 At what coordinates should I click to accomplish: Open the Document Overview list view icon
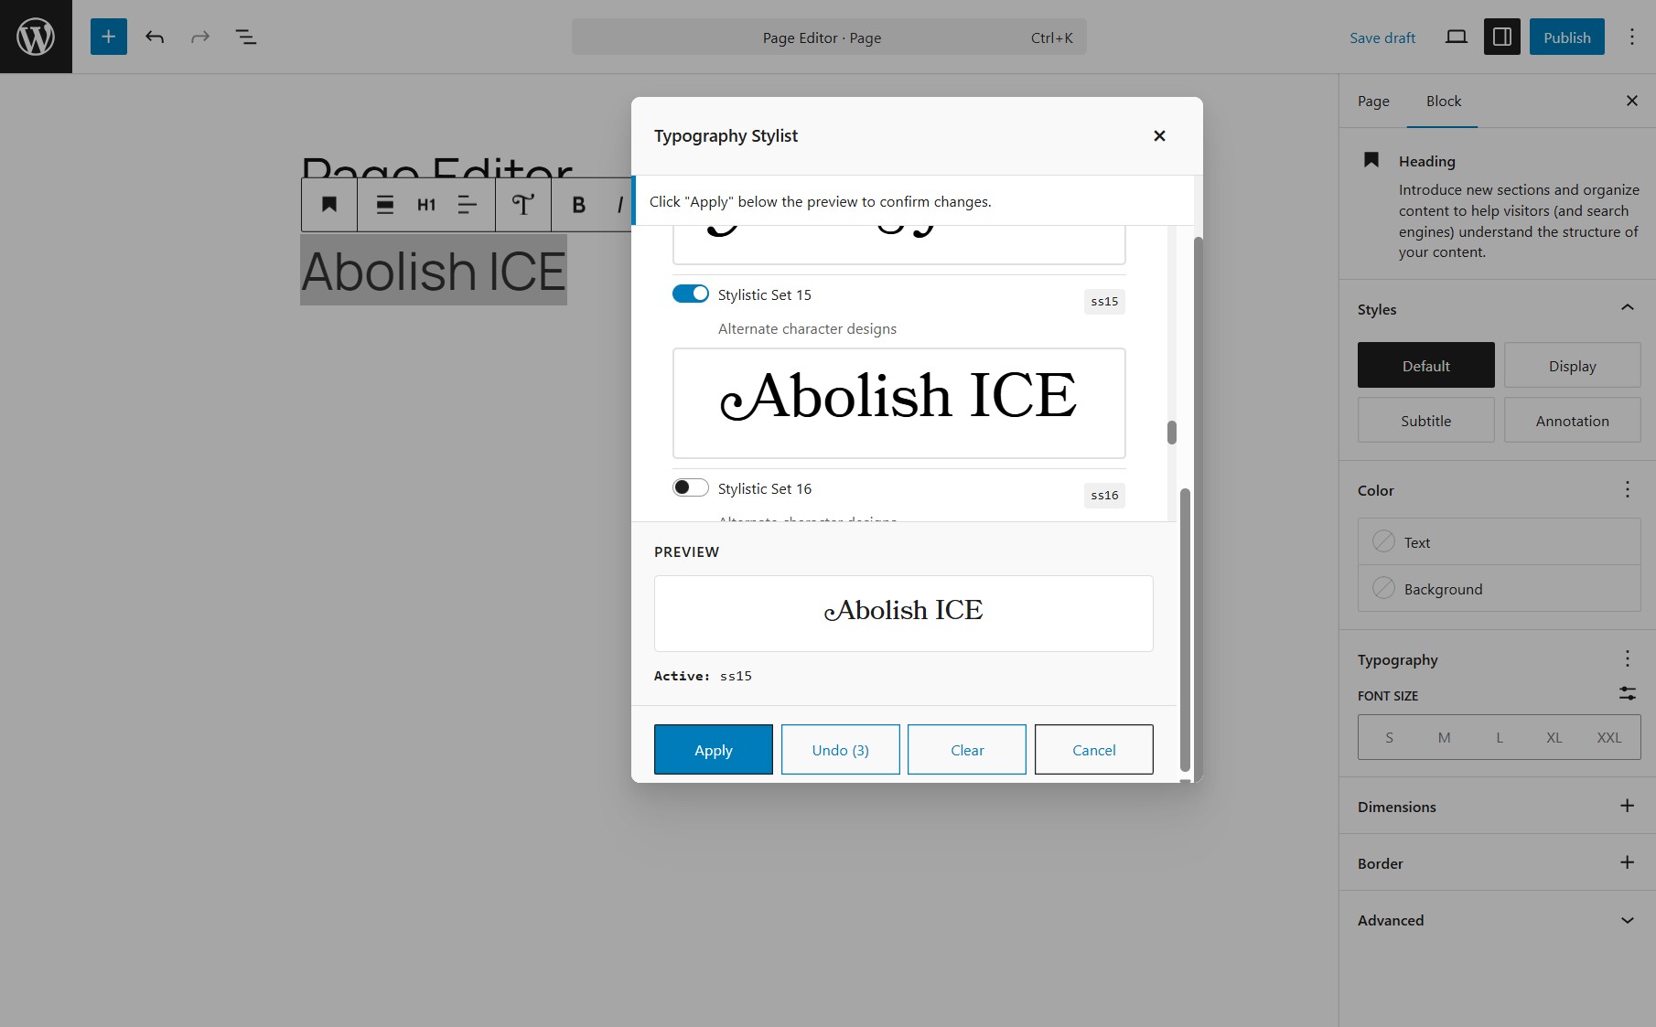pyautogui.click(x=245, y=37)
